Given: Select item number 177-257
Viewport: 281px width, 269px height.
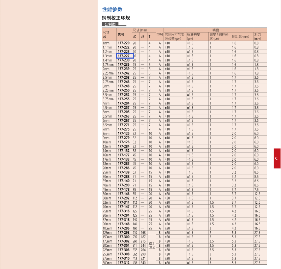Looking at the screenshot, I should tap(124, 108).
